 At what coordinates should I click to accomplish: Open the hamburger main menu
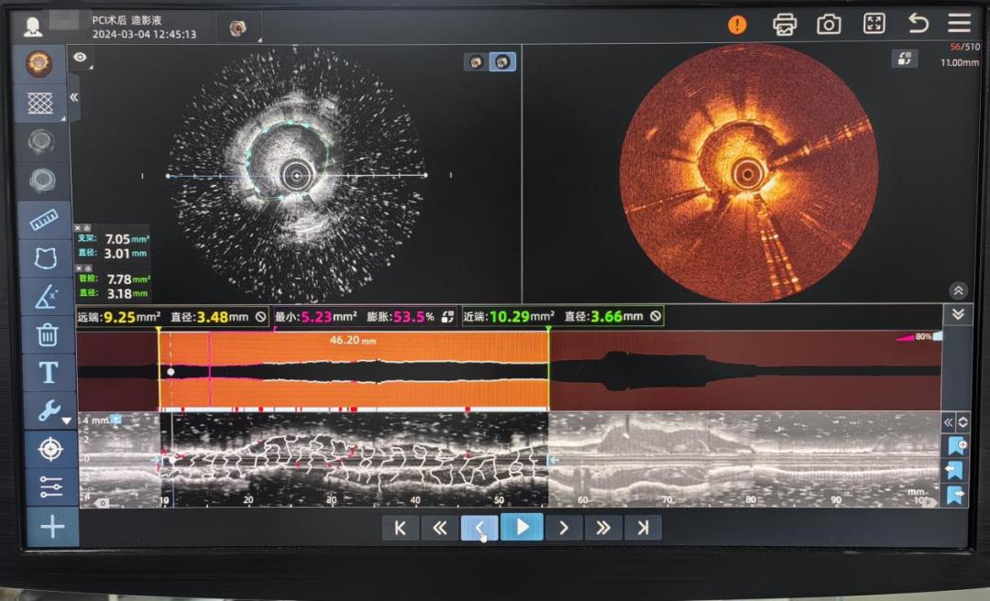pos(960,24)
